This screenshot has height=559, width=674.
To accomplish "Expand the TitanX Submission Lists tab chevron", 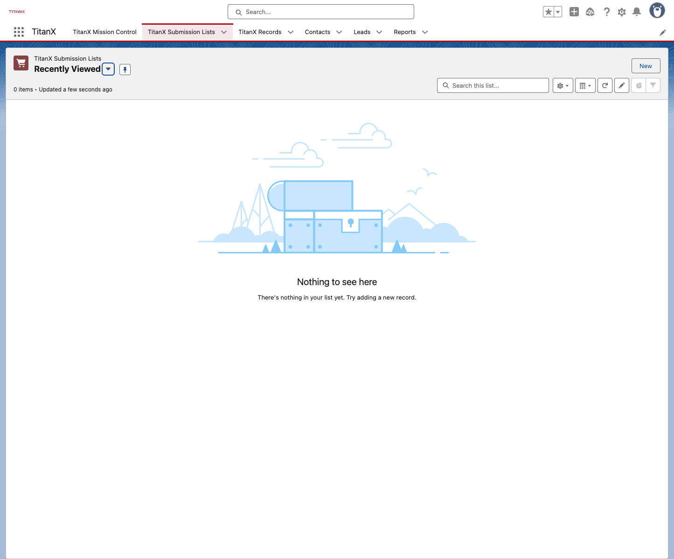I will [224, 32].
